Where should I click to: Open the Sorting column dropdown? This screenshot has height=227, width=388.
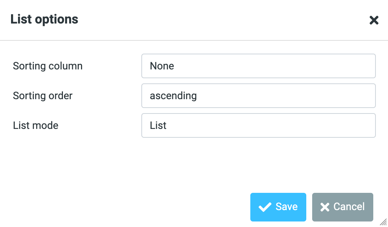[258, 66]
